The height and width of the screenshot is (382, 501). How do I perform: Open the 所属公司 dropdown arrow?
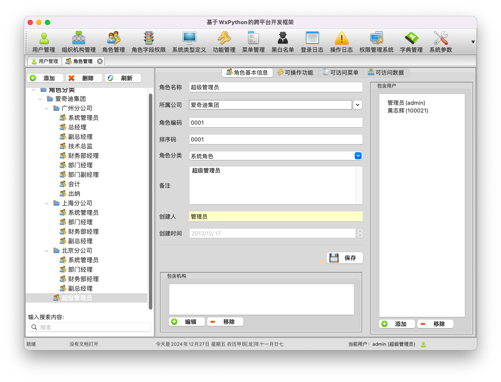pos(358,105)
